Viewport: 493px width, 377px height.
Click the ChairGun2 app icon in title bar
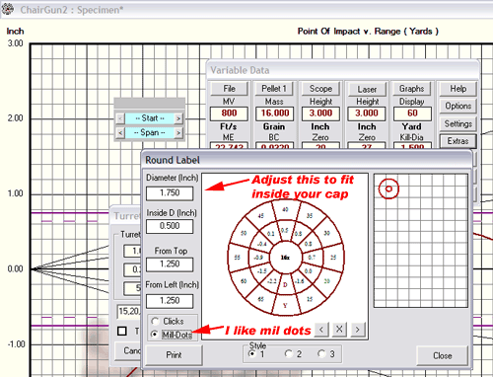pyautogui.click(x=8, y=9)
